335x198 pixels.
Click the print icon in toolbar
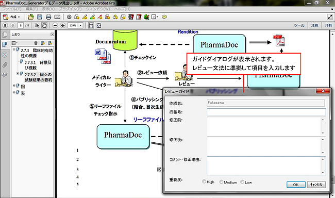tap(48, 16)
